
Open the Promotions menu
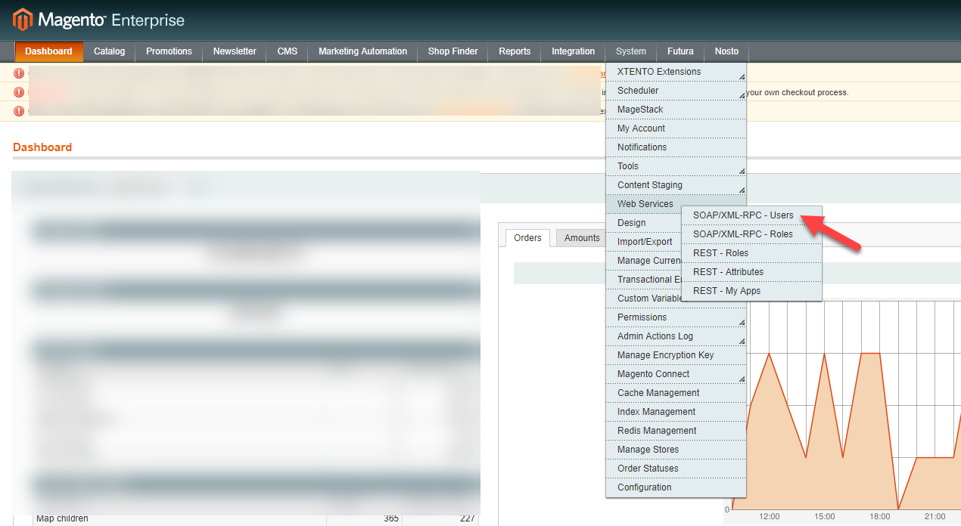[x=169, y=51]
